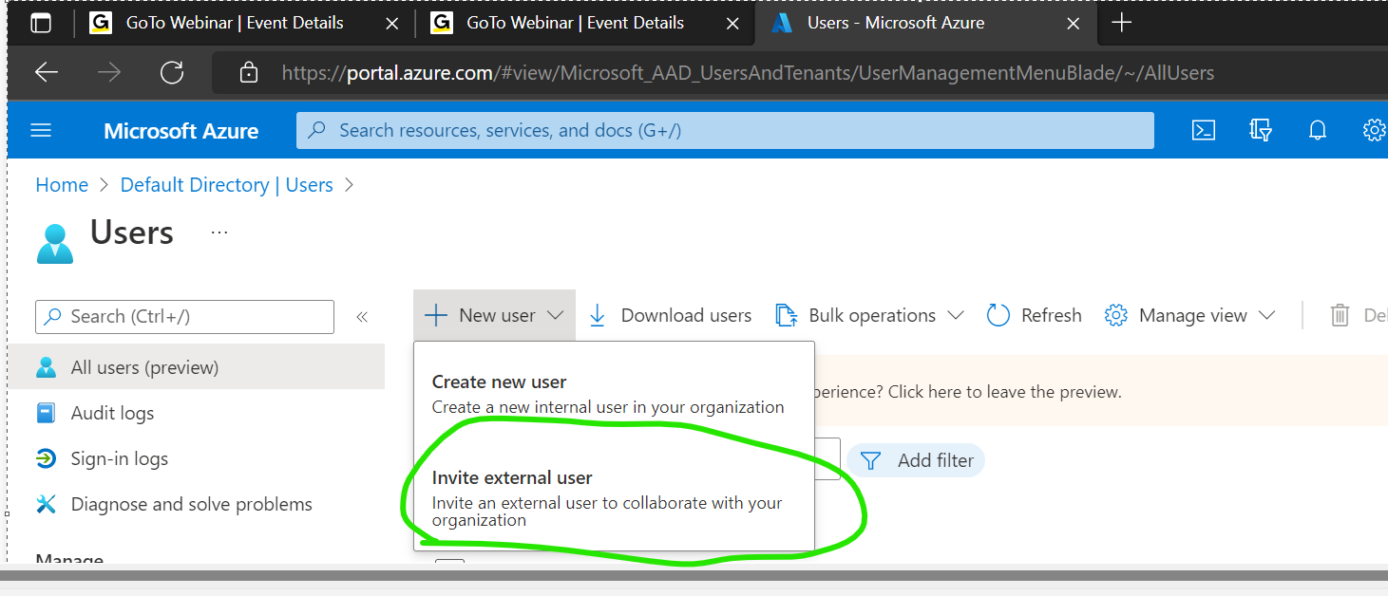Click the Directories and subscriptions filter icon

(1261, 130)
